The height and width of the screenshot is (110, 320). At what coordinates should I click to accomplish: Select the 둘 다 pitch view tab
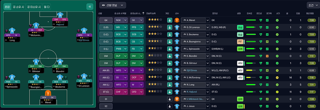click(x=46, y=7)
